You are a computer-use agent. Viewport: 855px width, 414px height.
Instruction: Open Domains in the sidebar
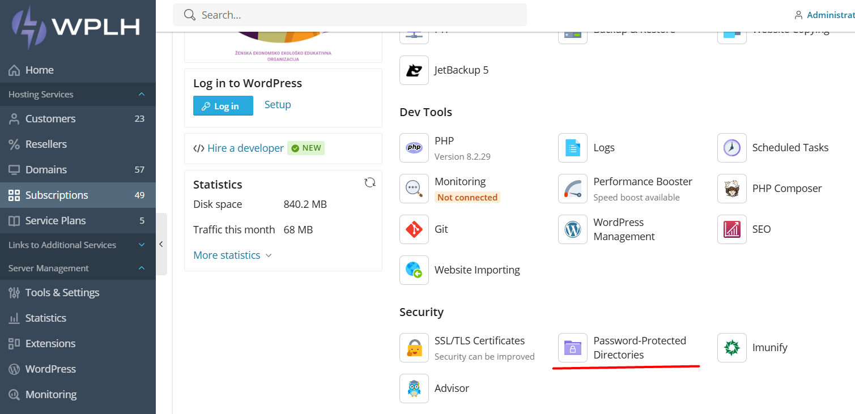(78, 170)
